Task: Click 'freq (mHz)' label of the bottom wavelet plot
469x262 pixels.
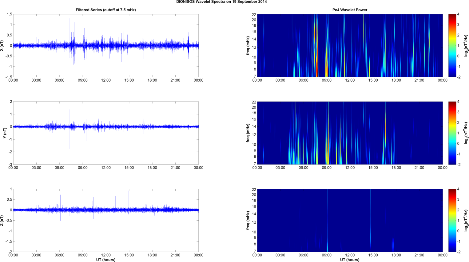Action: (248, 220)
